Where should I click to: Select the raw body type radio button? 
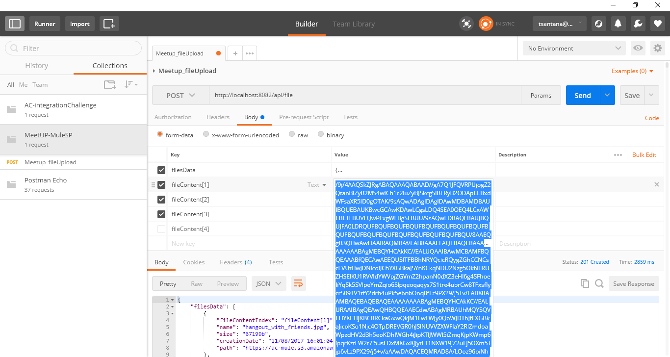point(291,134)
